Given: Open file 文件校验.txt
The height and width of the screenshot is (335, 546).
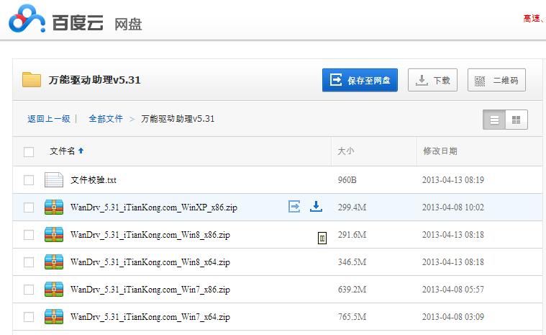Looking at the screenshot, I should click(x=94, y=180).
